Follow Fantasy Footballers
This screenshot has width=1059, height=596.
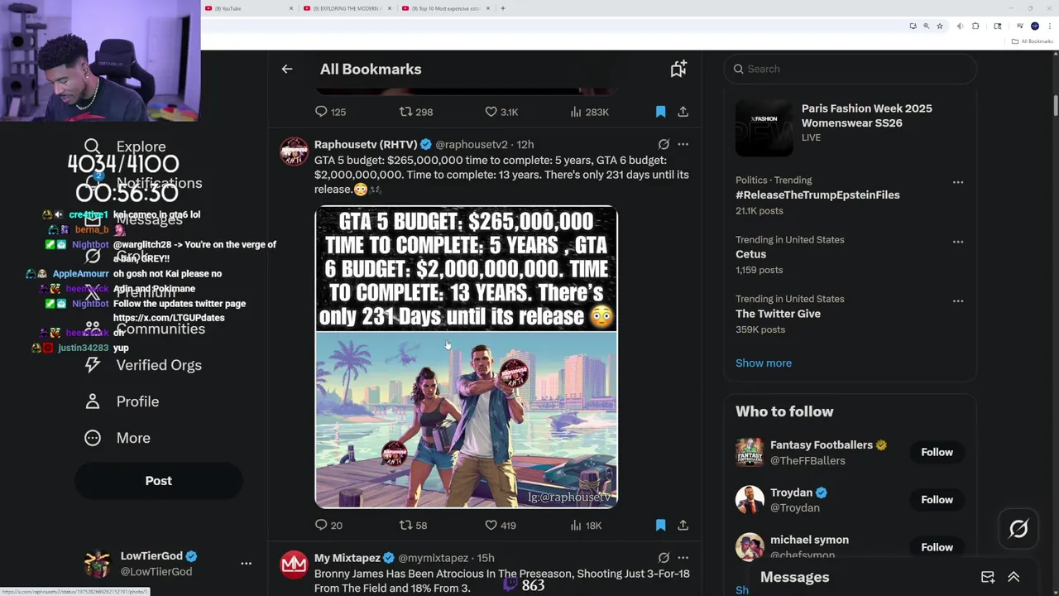click(937, 452)
